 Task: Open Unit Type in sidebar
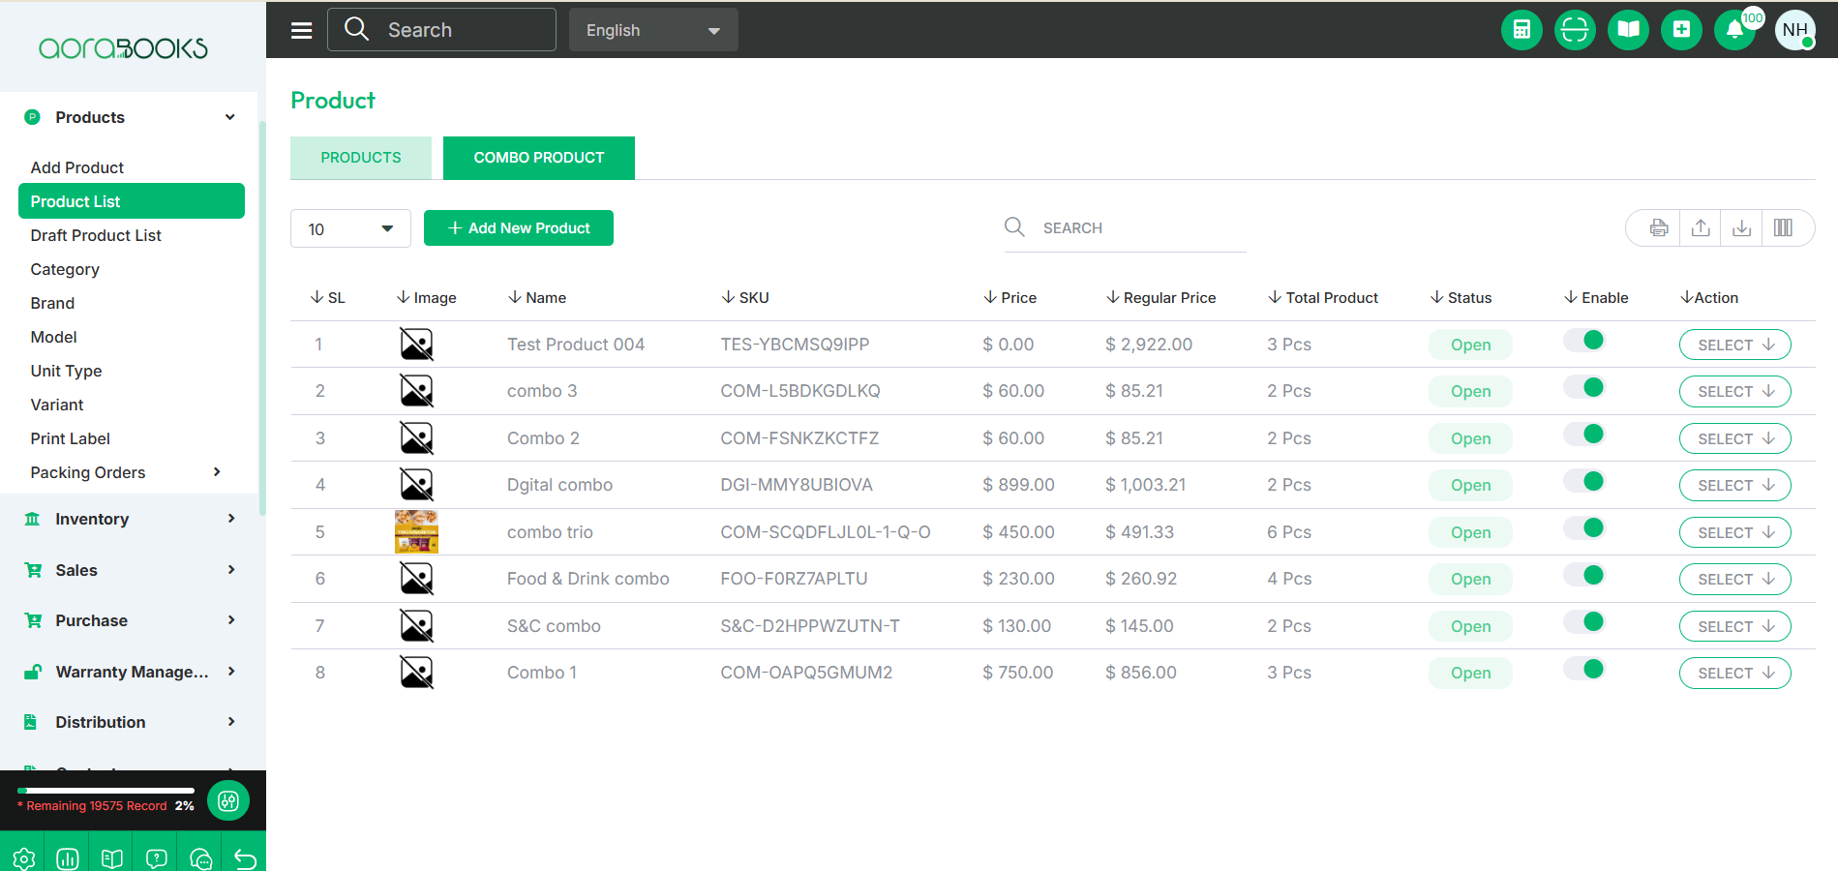[x=66, y=371]
